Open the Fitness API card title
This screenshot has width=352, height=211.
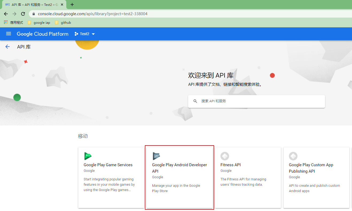(230, 165)
